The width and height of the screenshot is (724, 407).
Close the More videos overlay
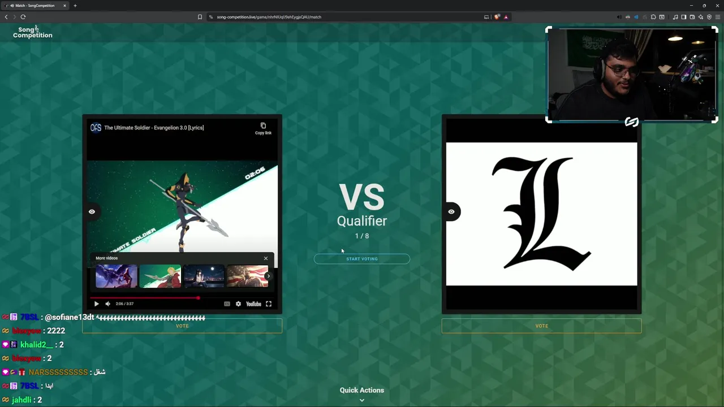point(265,258)
